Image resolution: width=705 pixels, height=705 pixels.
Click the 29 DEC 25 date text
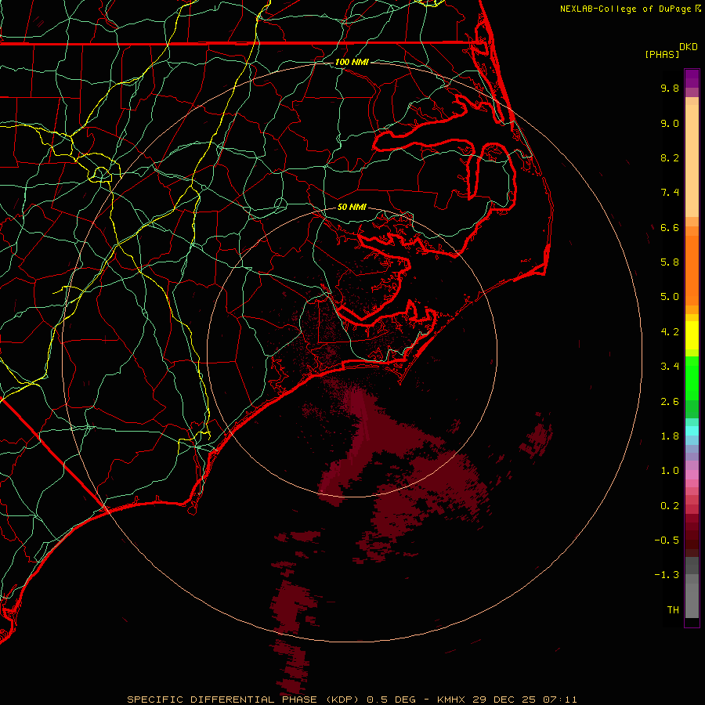(505, 700)
